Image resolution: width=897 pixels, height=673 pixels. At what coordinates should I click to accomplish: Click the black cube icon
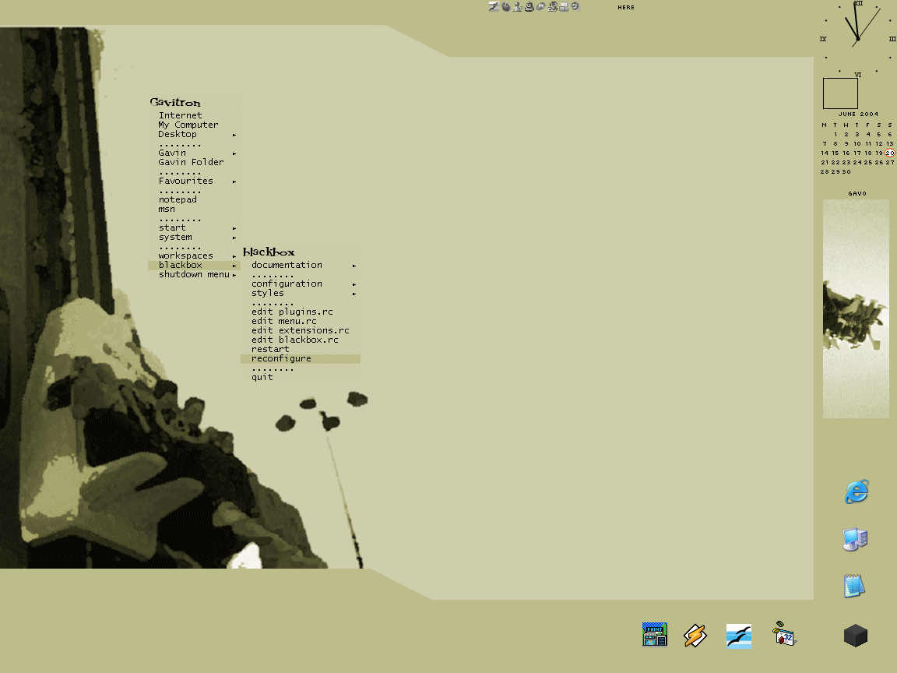pyautogui.click(x=855, y=636)
